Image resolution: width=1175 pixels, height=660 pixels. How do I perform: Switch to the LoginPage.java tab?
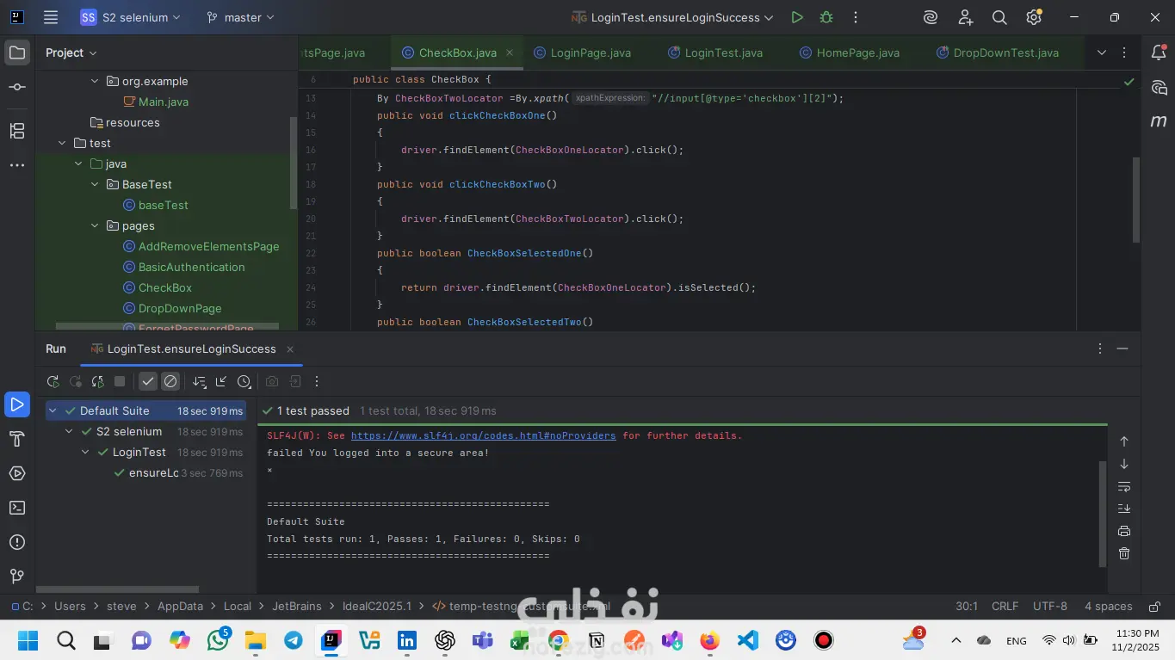(x=583, y=52)
